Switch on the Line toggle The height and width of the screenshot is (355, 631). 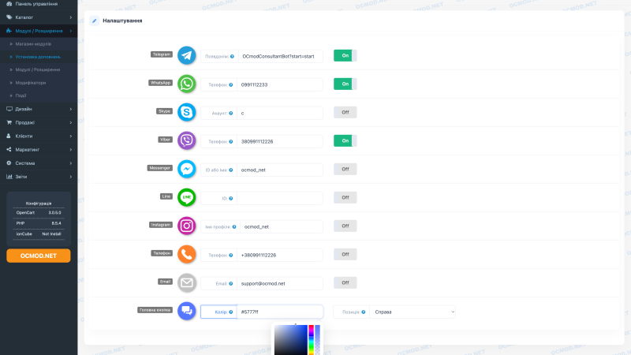pos(345,197)
